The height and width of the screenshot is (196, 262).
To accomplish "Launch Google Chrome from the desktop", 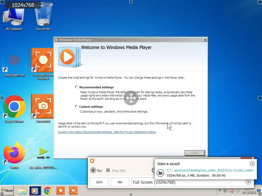I will point(14,109).
